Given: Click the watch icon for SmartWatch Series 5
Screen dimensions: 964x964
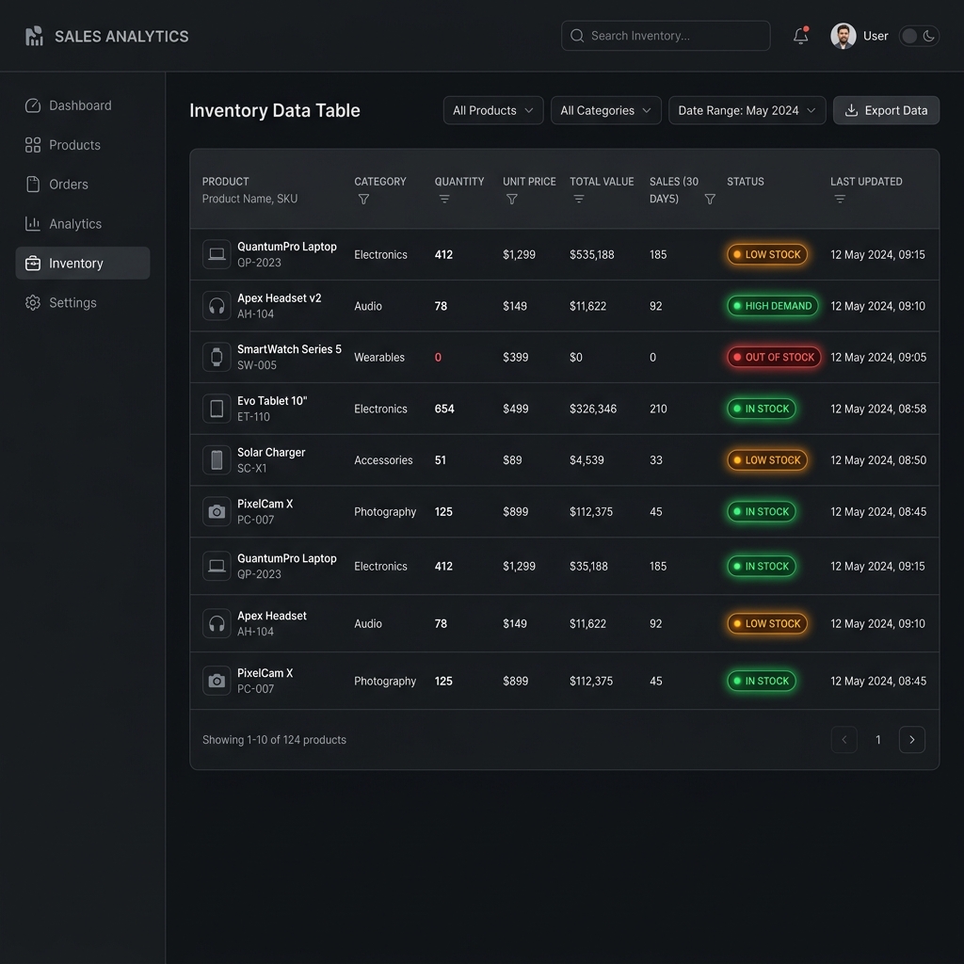Looking at the screenshot, I should pyautogui.click(x=217, y=357).
